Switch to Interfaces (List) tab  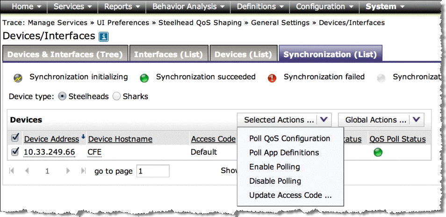tap(169, 54)
